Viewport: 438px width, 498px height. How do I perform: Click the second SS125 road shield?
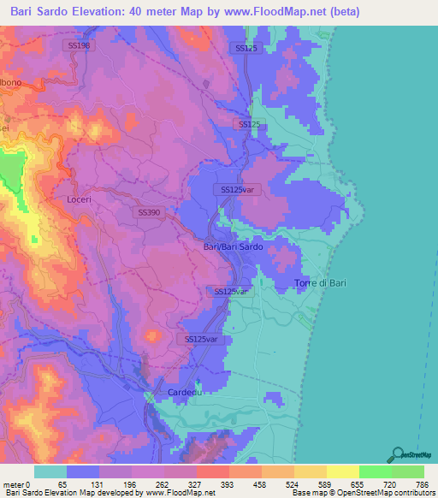coord(249,124)
